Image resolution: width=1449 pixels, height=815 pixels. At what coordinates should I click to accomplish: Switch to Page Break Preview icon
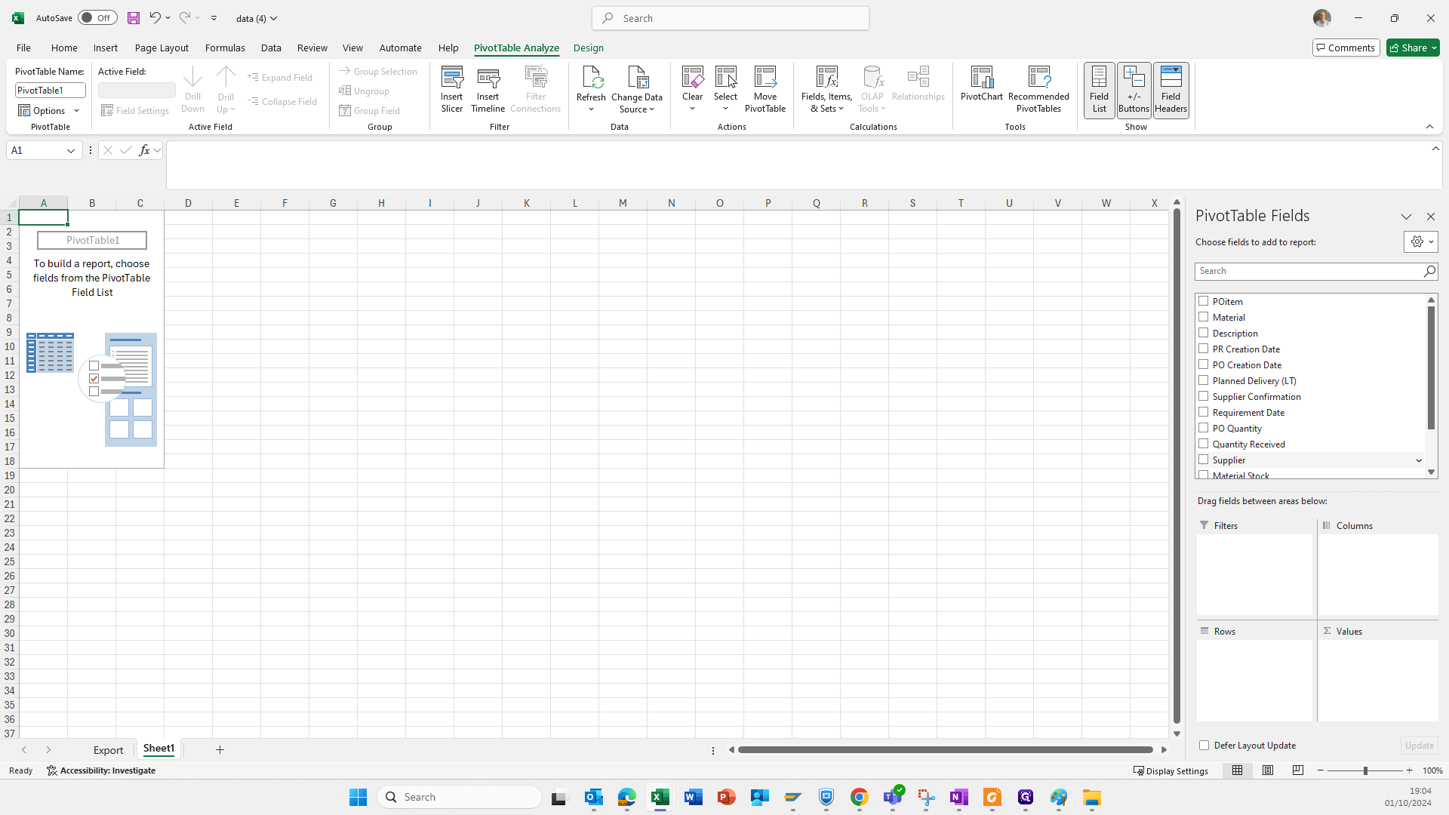click(x=1297, y=770)
